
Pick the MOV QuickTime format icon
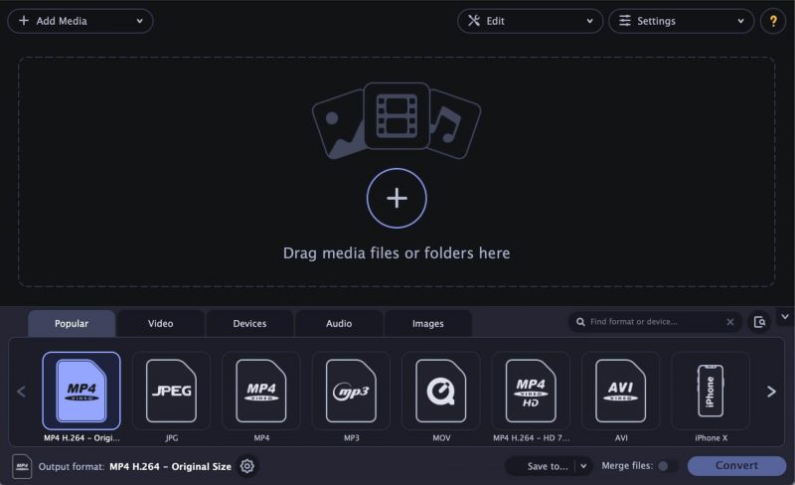440,392
